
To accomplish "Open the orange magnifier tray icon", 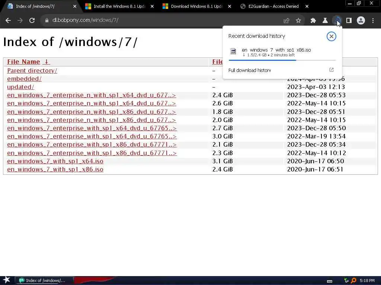I will pyautogui.click(x=353, y=281).
